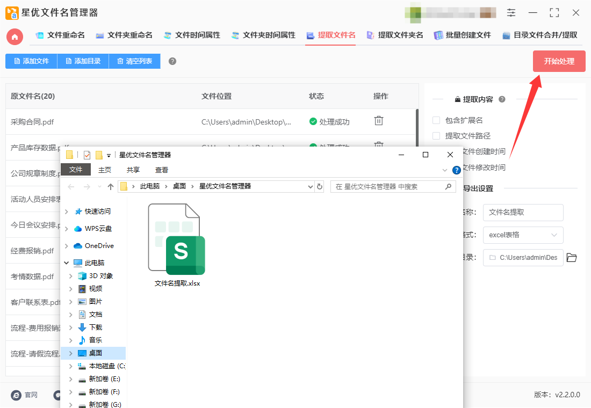Select the 采购合同.pdf file name

point(32,122)
